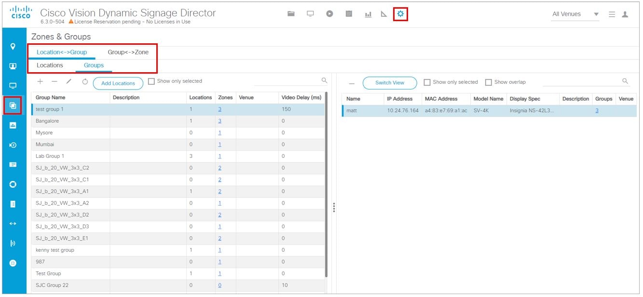Screen dimensions: 643x297
Task: Select the Locations tab
Action: (50, 65)
